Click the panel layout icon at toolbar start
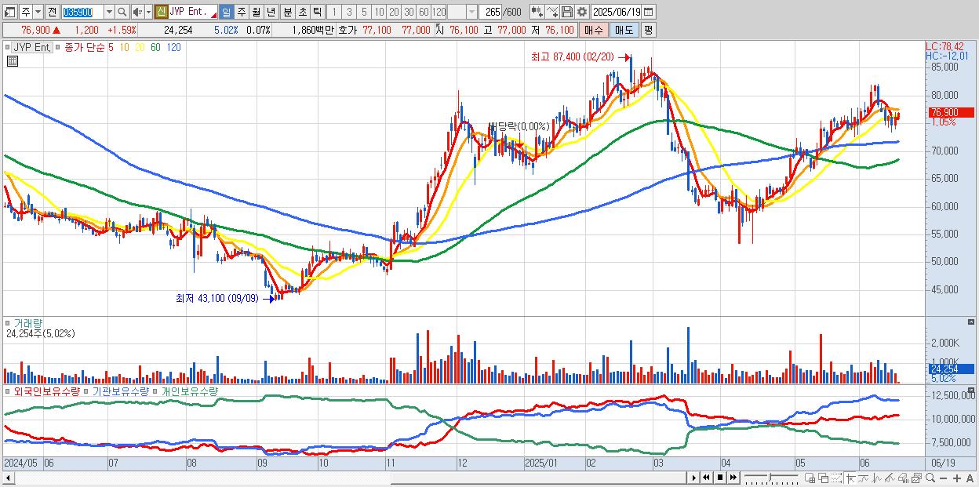 pos(9,12)
